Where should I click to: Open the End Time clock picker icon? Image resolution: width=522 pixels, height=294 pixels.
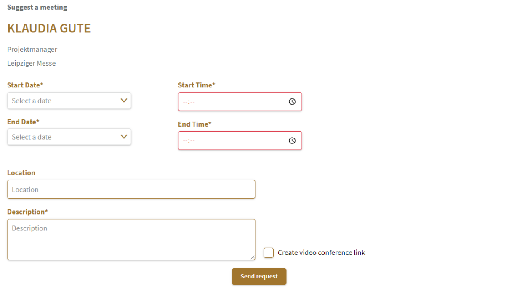(x=292, y=141)
